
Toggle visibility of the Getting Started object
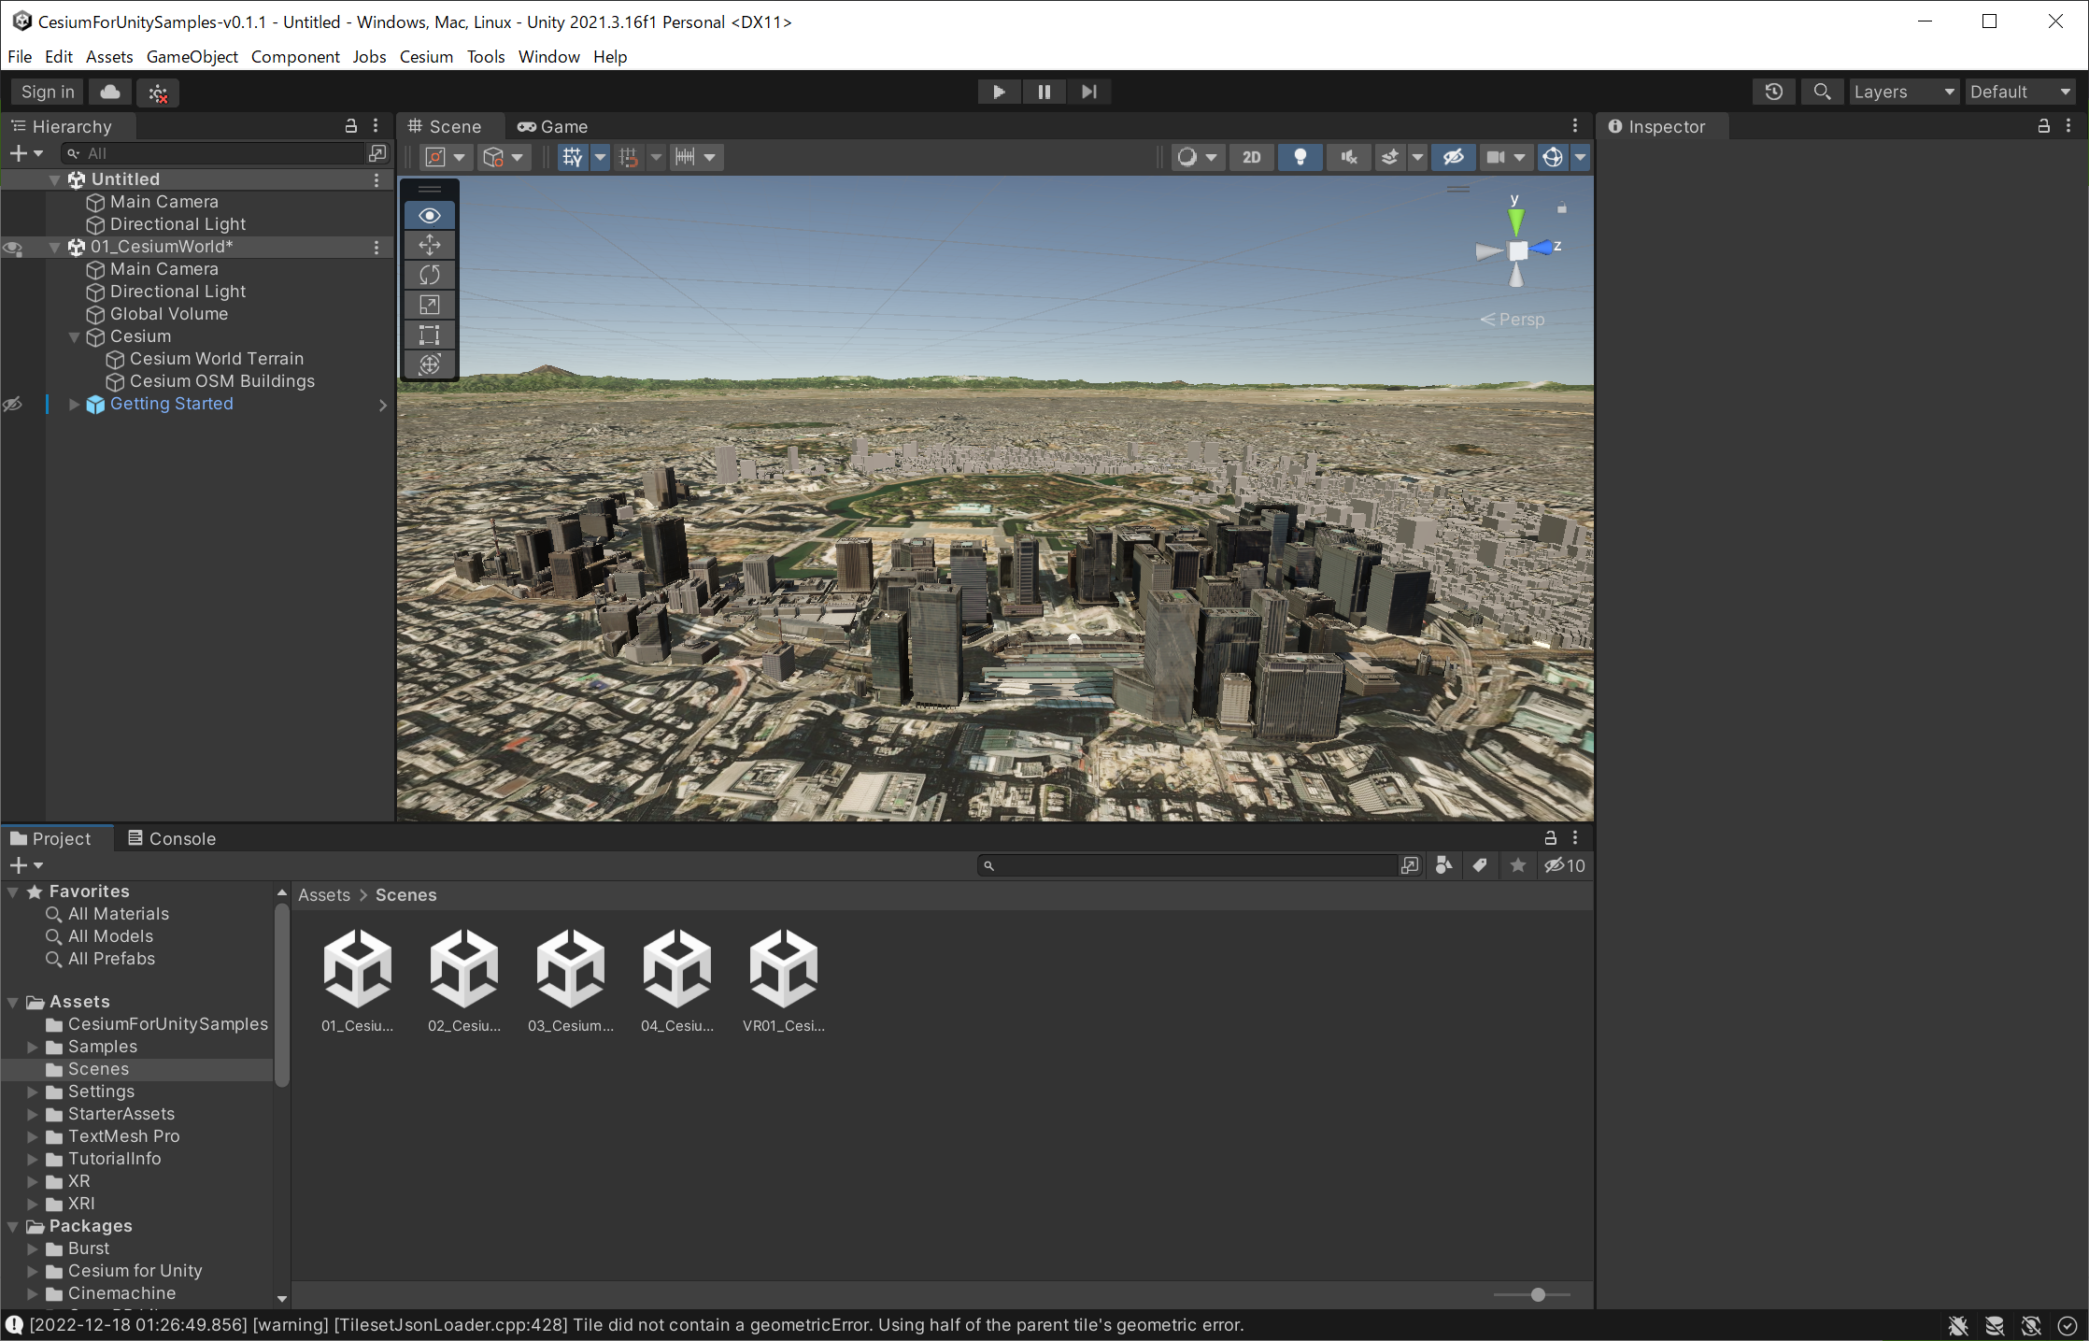tap(12, 404)
